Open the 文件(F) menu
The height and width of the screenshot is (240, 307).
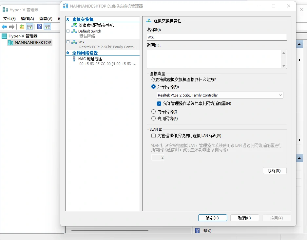10,19
